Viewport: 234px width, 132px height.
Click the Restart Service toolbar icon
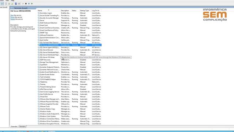pyautogui.click(x=32, y=4)
